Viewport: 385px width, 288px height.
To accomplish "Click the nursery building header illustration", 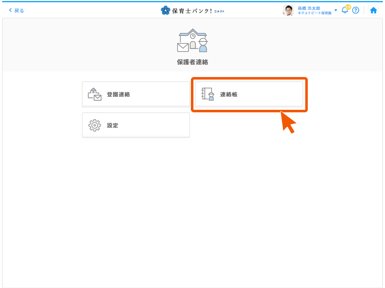I will click(x=192, y=40).
